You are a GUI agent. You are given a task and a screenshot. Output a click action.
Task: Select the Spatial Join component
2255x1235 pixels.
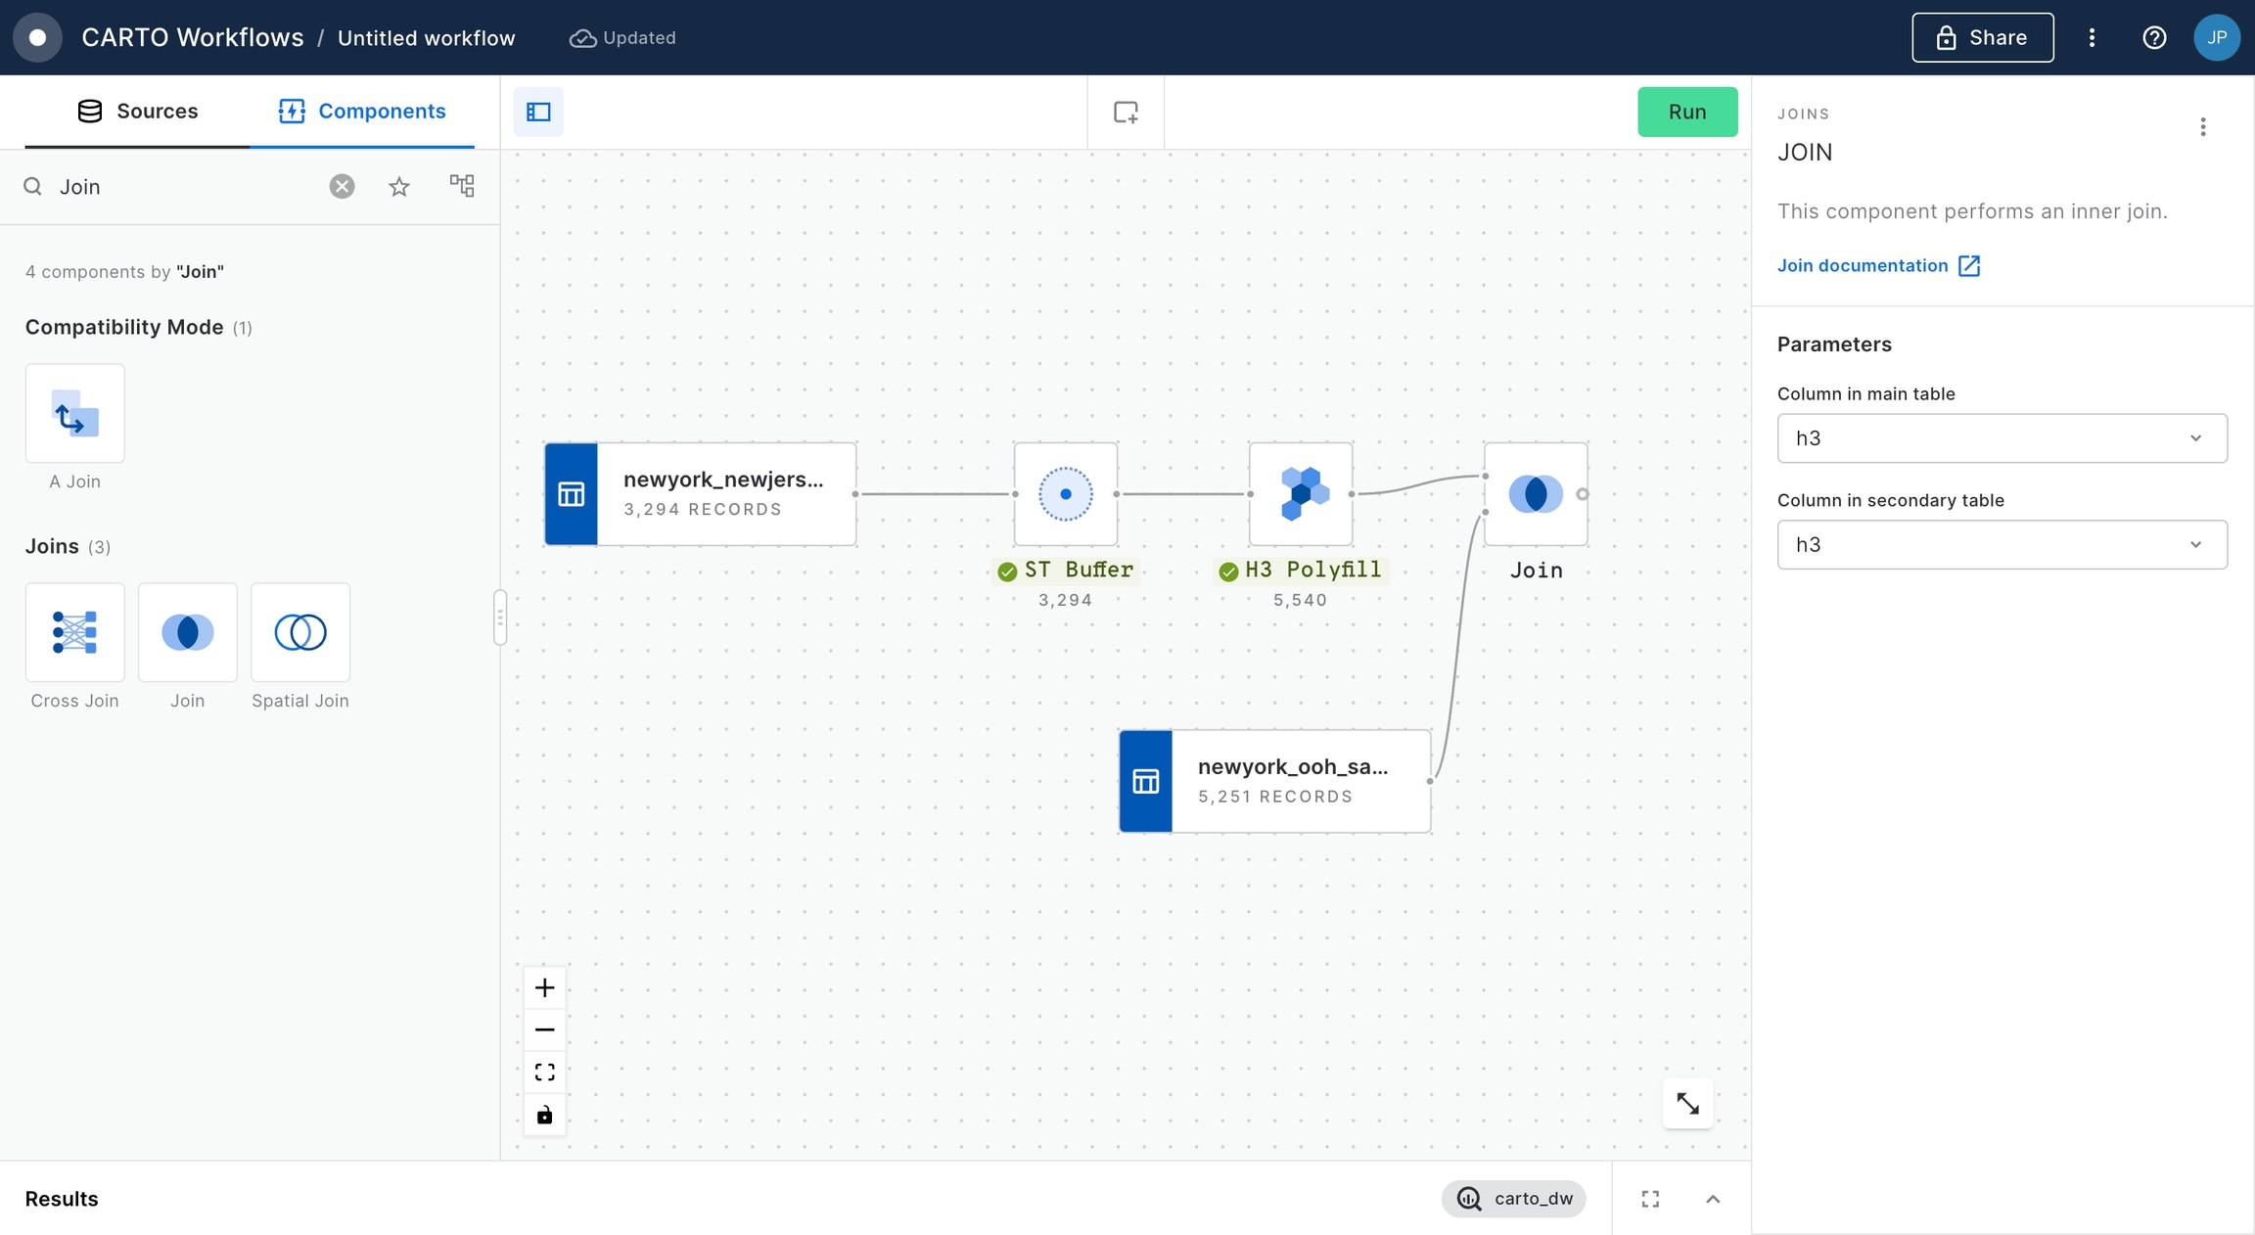point(300,632)
